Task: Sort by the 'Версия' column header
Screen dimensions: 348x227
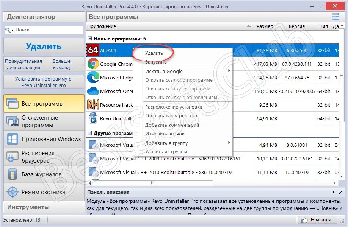Action: (x=297, y=26)
